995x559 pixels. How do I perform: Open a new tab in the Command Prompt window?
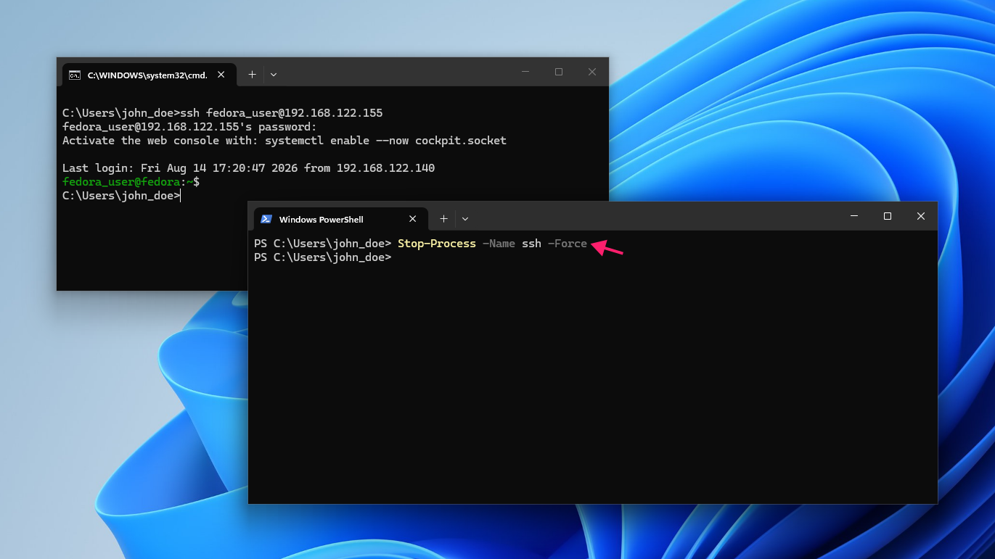(252, 74)
